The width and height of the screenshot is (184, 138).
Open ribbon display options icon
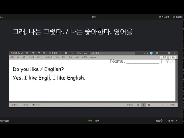tap(157, 53)
